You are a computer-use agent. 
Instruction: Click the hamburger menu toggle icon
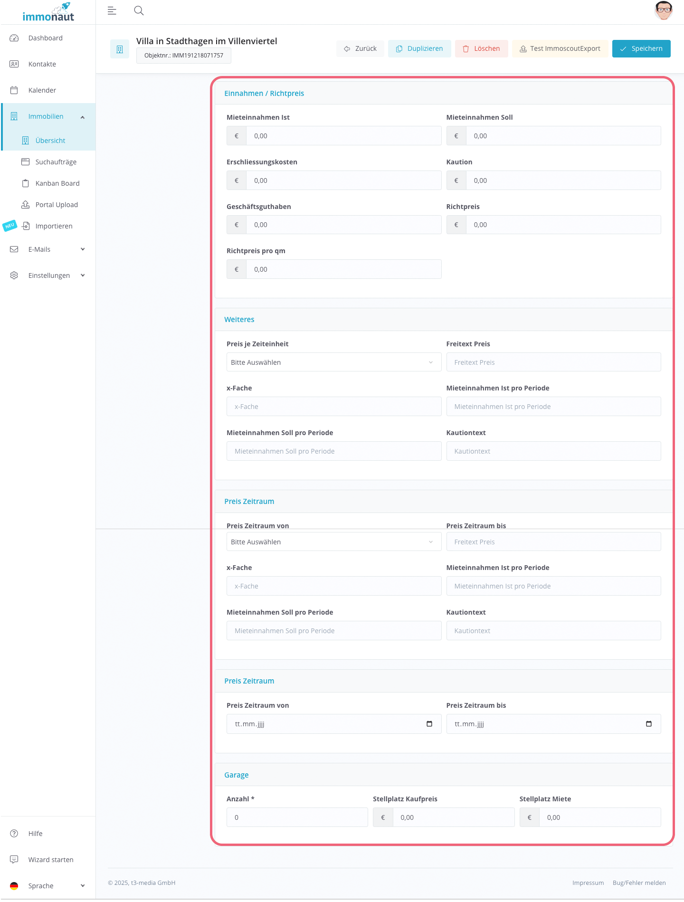click(x=112, y=11)
